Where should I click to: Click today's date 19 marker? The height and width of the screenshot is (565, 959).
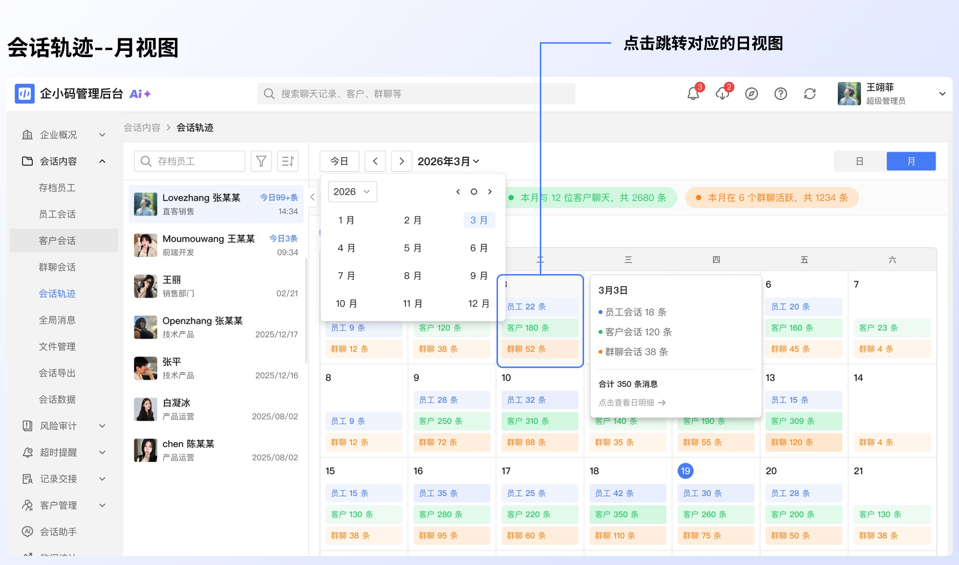(685, 471)
